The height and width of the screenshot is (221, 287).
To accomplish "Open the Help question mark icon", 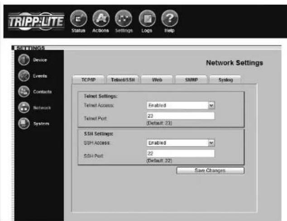I will point(169,18).
